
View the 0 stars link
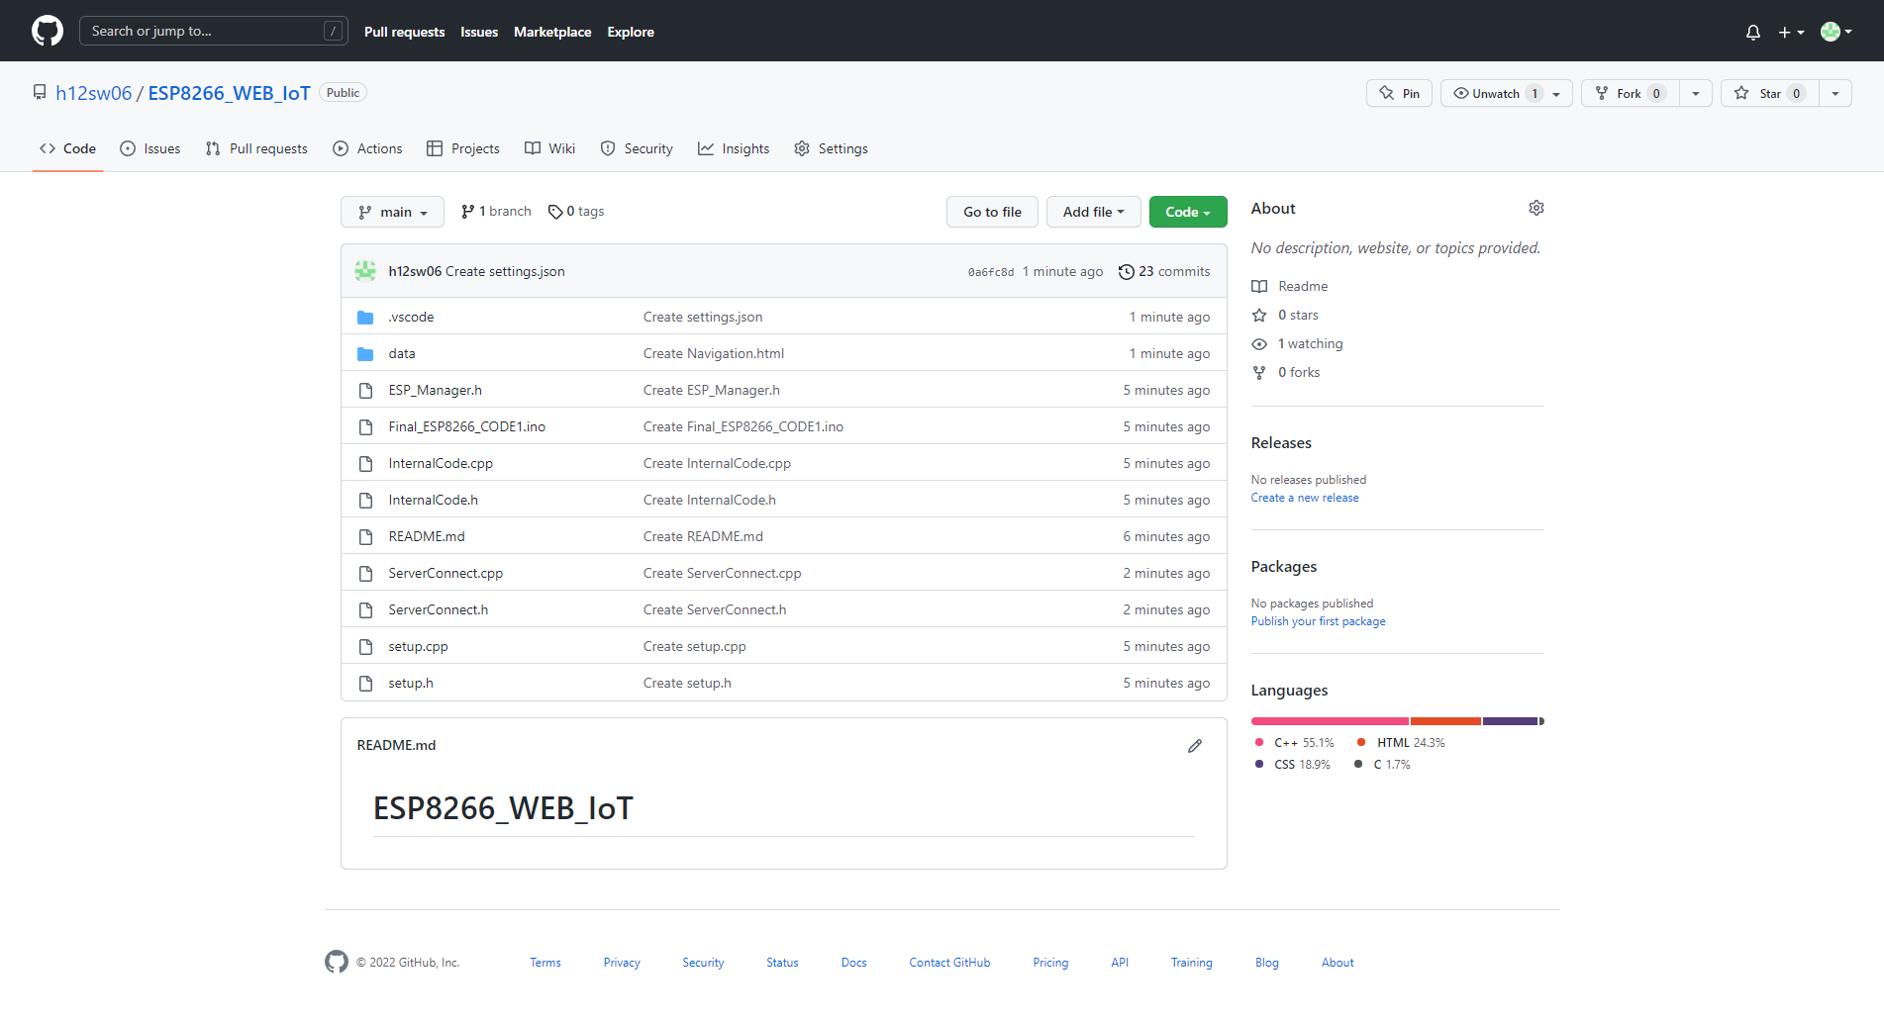1285,315
